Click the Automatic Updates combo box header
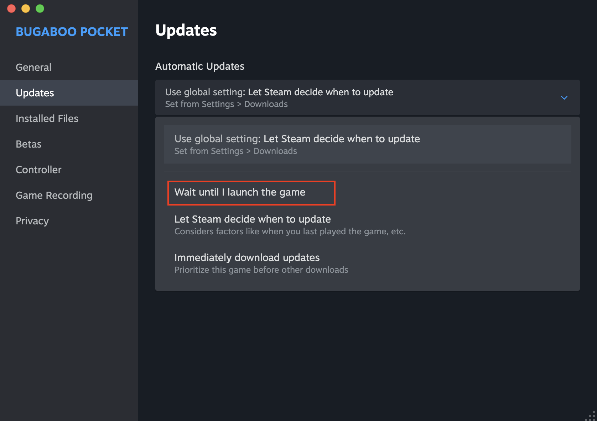Image resolution: width=597 pixels, height=421 pixels. (368, 97)
